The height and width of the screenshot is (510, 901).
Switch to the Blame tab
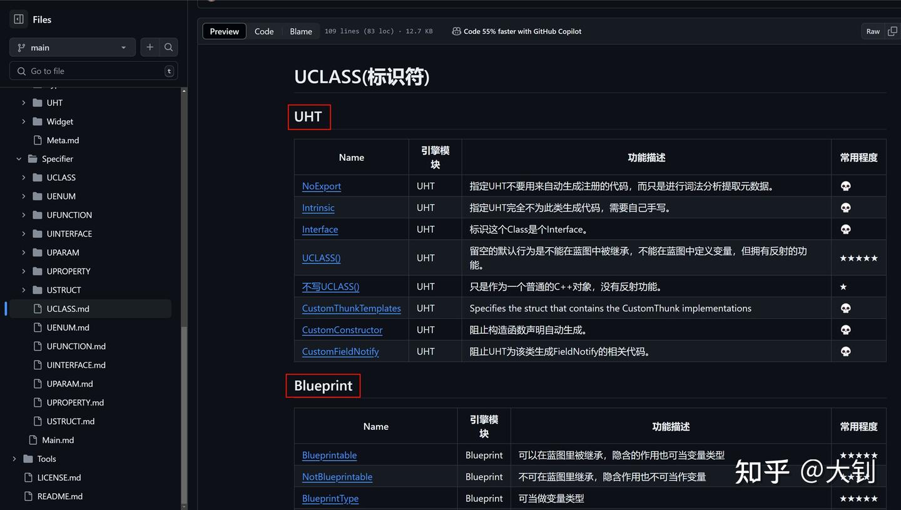(300, 31)
